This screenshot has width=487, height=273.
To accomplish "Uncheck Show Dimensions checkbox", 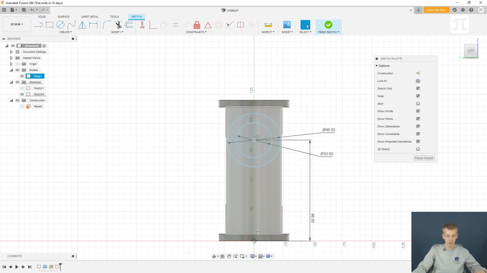I will 418,126.
